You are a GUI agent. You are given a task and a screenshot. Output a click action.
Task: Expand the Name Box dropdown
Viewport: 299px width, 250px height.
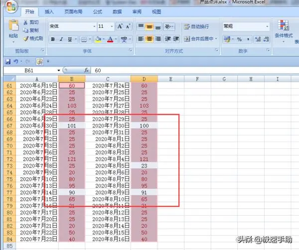coord(59,71)
